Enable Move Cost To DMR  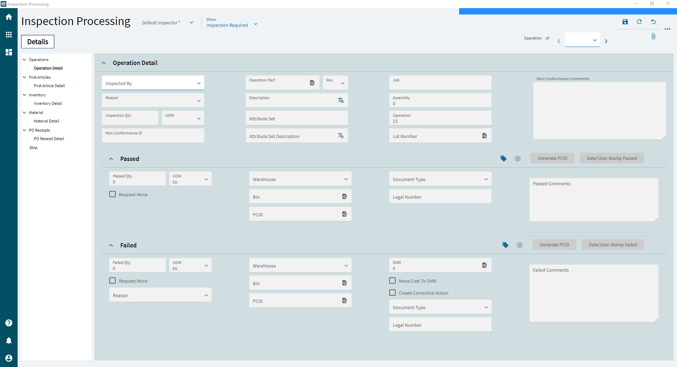coord(392,281)
